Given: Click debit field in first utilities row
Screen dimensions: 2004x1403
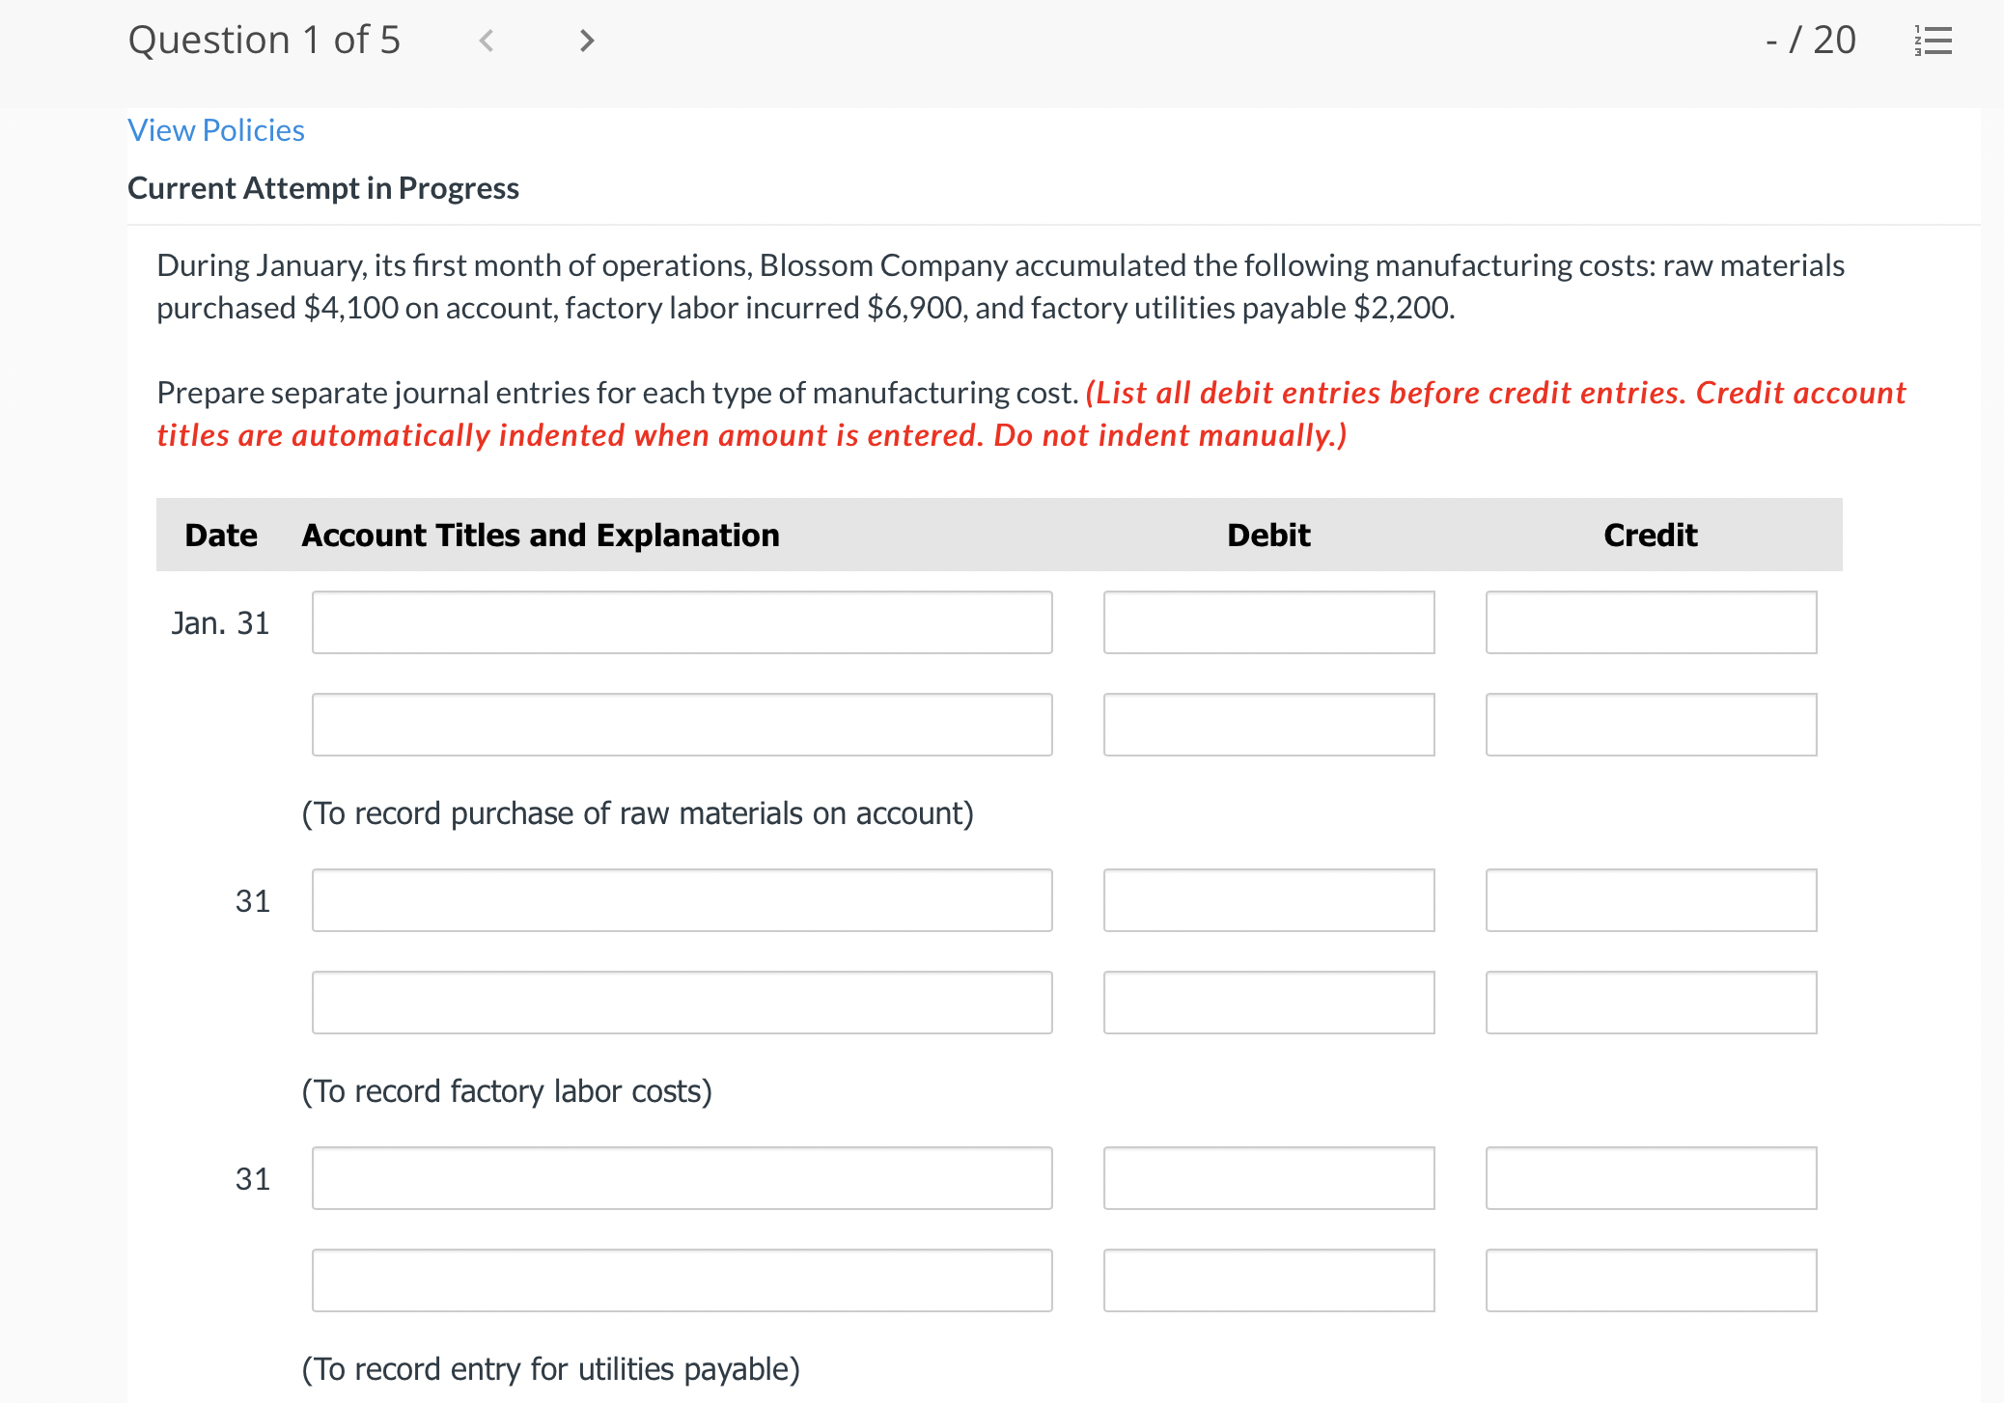Looking at the screenshot, I should (1268, 1178).
